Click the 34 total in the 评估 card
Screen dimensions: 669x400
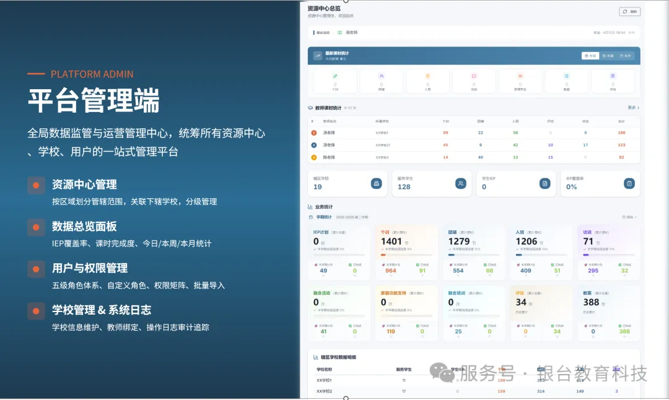click(x=521, y=302)
